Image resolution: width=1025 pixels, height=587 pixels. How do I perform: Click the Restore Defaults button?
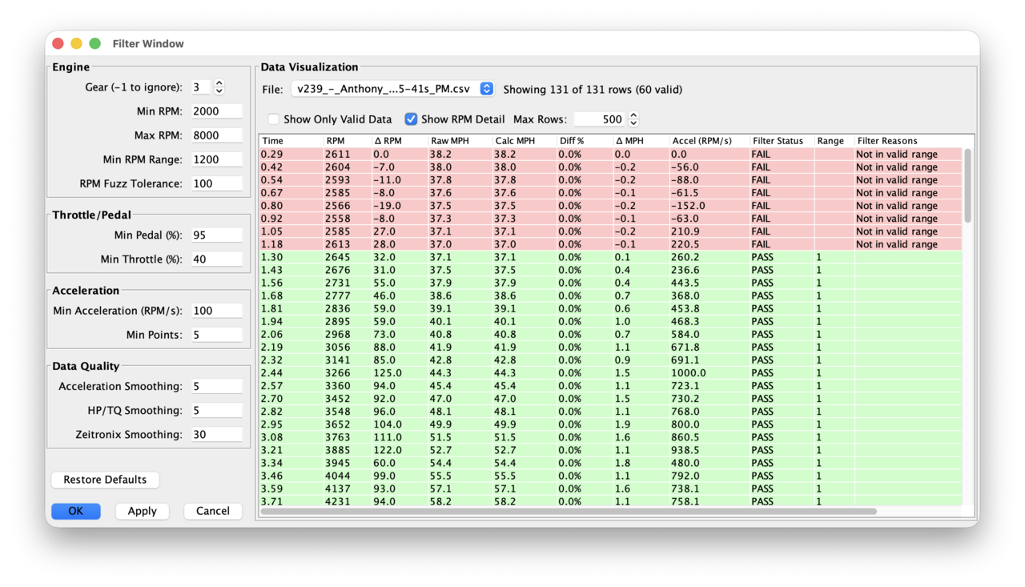(105, 479)
